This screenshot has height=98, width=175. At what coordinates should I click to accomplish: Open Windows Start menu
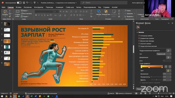click(2, 96)
